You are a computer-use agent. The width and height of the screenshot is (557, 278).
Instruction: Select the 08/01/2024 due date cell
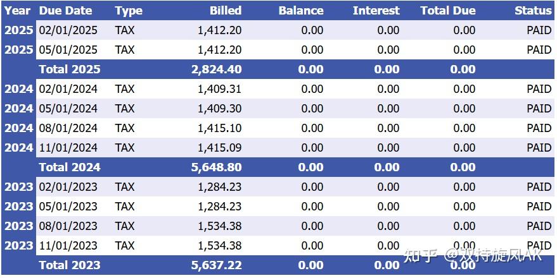tap(68, 128)
